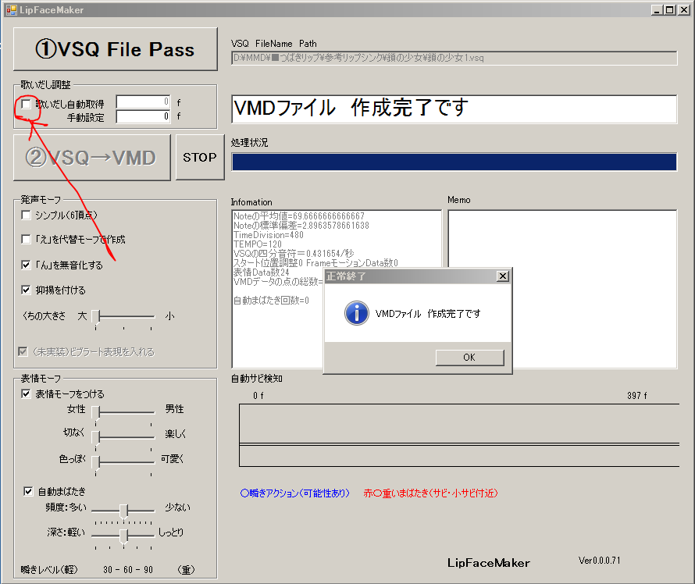This screenshot has width=695, height=584.
Task: Click the ②VSQ→VMD convert button
Action: 91,158
